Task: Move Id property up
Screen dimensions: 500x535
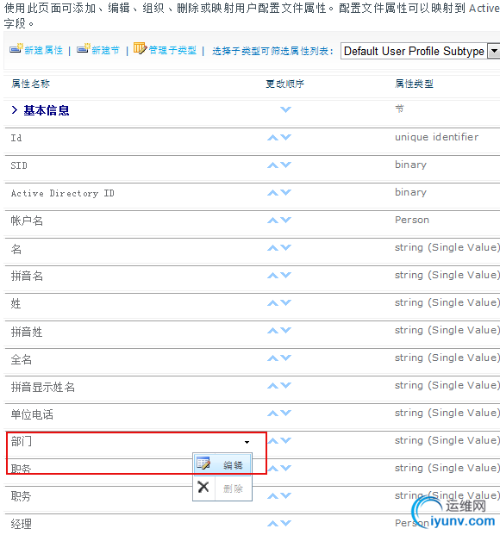Action: (272, 138)
